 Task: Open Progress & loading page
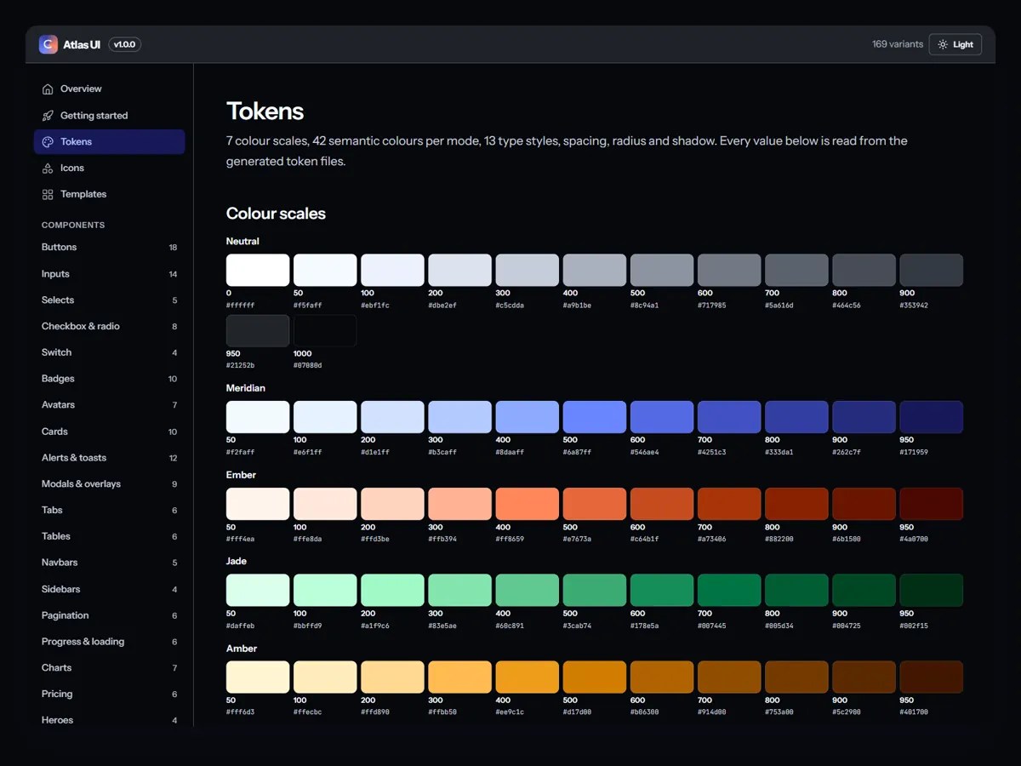point(109,642)
